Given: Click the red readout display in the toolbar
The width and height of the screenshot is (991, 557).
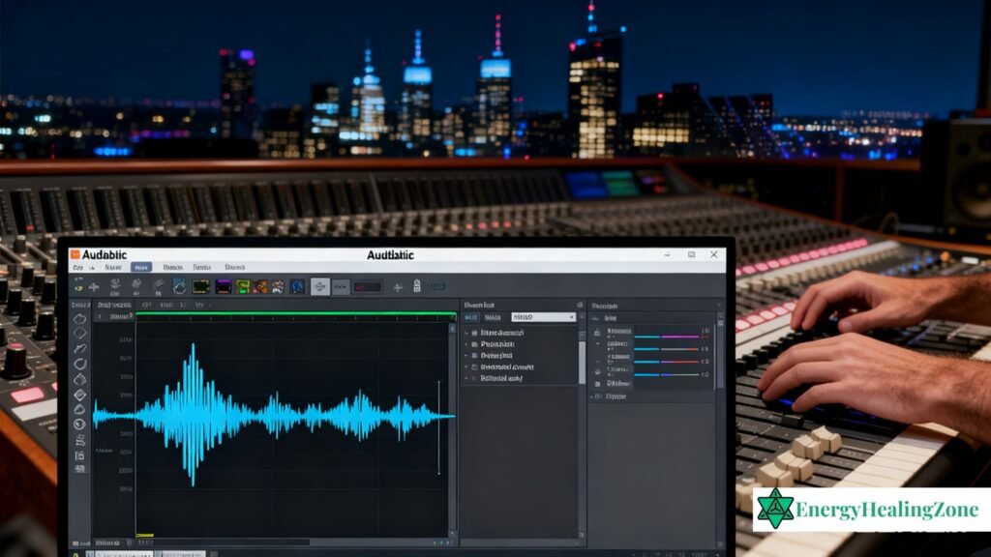Looking at the screenshot, I should tap(367, 287).
